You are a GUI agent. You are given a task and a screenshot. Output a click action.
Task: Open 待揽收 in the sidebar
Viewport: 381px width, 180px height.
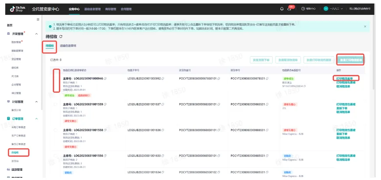(15, 153)
